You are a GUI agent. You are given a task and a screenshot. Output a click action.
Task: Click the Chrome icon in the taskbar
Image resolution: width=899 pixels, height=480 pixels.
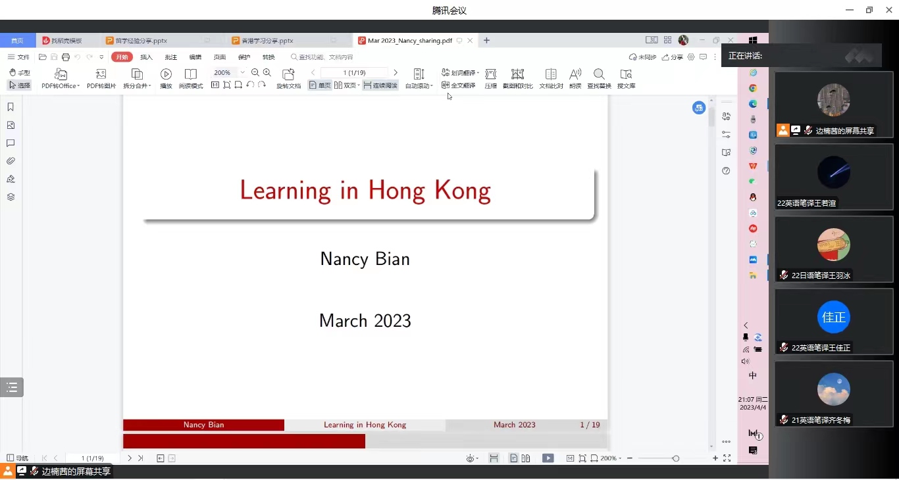tap(753, 88)
